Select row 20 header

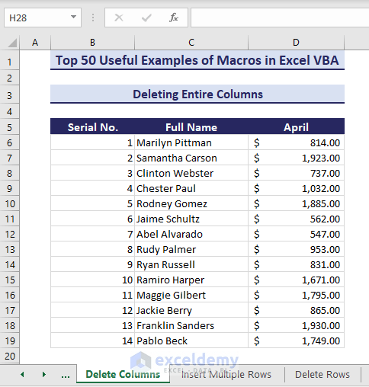point(10,356)
